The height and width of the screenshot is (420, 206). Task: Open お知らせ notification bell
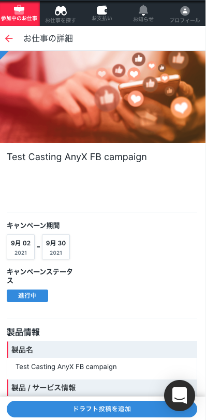(x=143, y=10)
